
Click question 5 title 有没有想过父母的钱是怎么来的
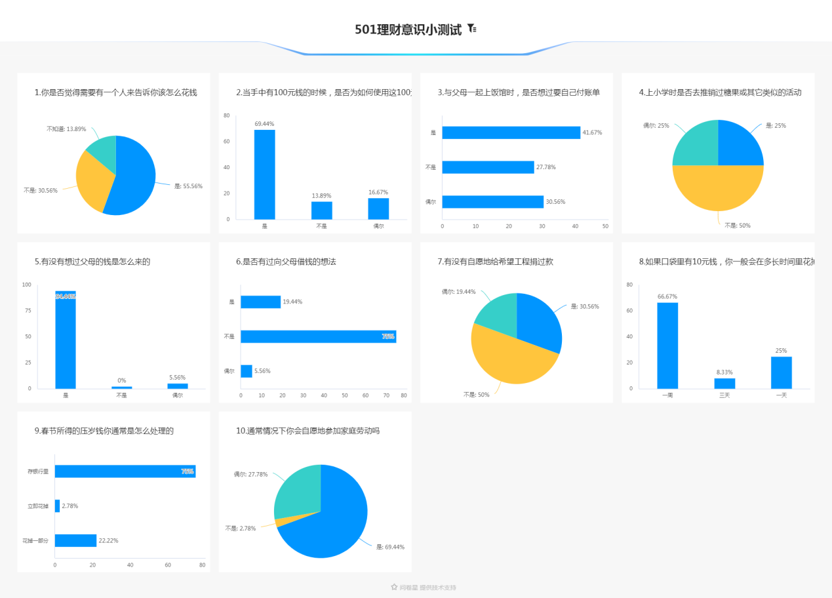pos(92,262)
